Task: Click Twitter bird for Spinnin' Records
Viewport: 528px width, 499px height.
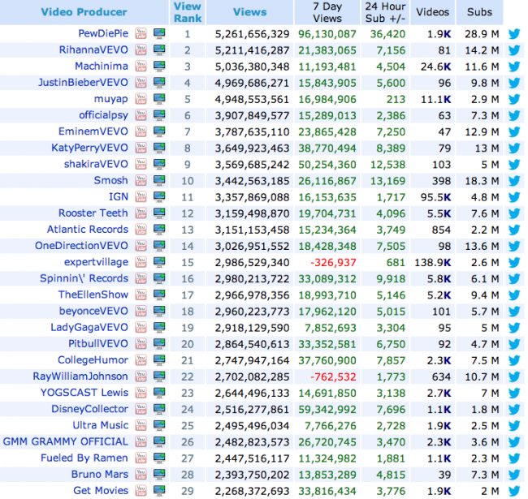Action: pos(514,279)
